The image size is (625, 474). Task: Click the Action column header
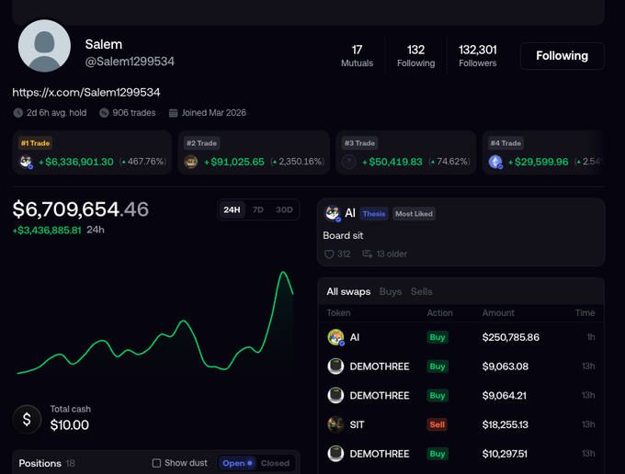[x=439, y=313]
